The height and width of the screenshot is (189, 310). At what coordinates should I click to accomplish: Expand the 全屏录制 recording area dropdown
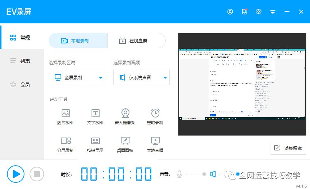(77, 77)
